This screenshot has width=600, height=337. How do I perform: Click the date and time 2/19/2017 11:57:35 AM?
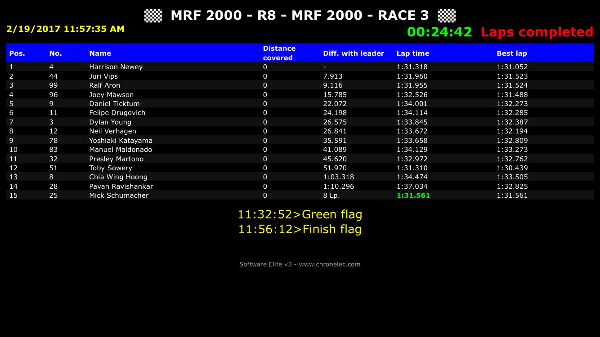tap(65, 29)
